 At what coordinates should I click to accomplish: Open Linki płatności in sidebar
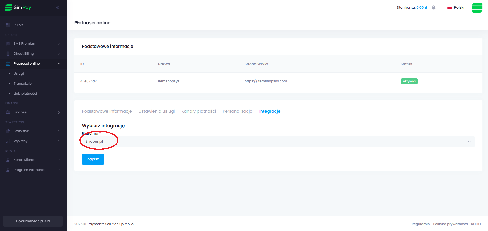pos(25,94)
